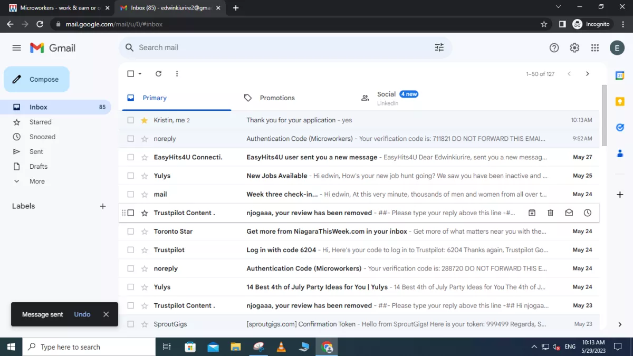Screen dimensions: 633x356
Task: Click Windows taskbar search box
Action: (89, 347)
